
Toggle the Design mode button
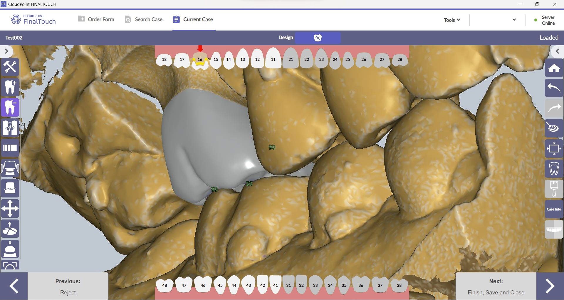pos(318,38)
